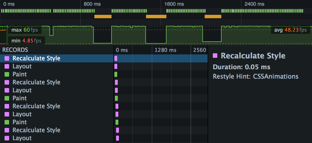Select the highlighted Recalculate Style record

tap(36, 58)
